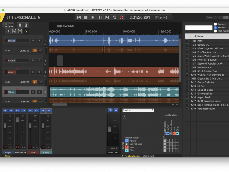Mute the Holger track with M
Viewport: 229px width, 172px height.
pos(33,40)
